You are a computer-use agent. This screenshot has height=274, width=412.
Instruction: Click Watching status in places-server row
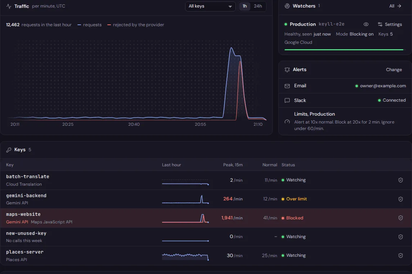pos(294,255)
